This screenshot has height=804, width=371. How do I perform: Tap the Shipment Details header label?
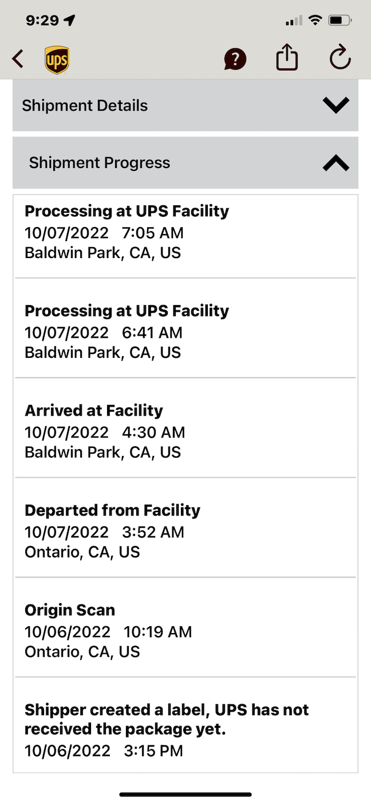point(85,106)
